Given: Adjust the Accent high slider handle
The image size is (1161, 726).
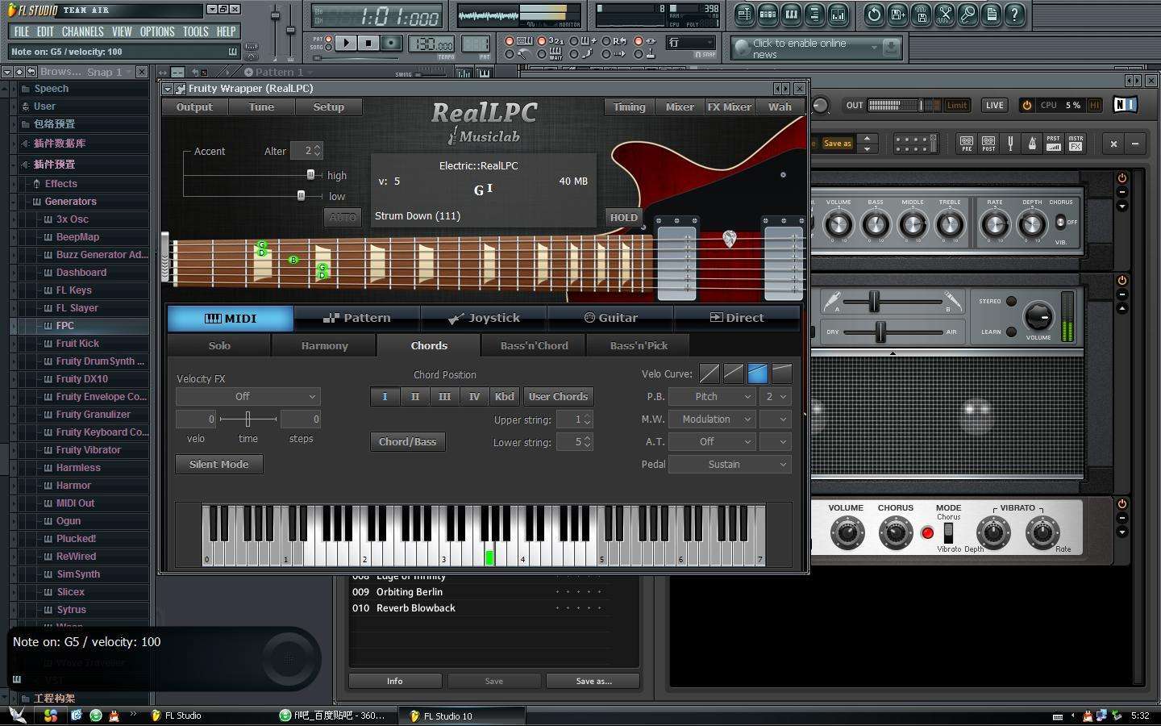Looking at the screenshot, I should tap(310, 174).
